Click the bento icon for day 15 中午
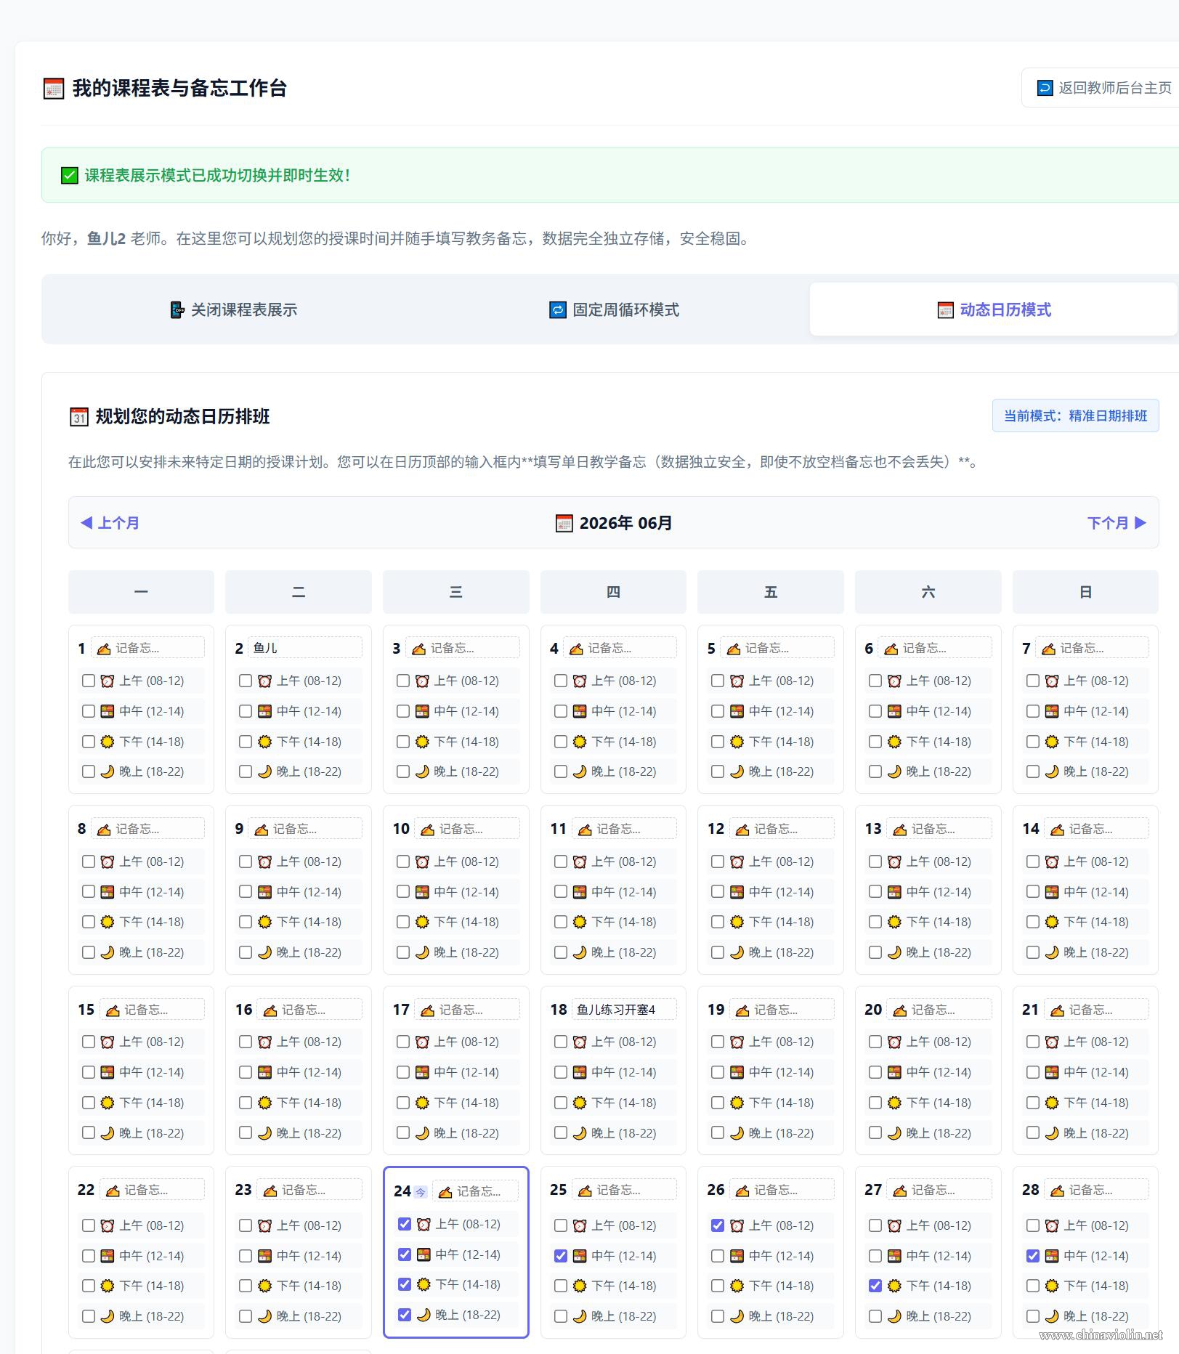1179x1354 pixels. pyautogui.click(x=108, y=1073)
